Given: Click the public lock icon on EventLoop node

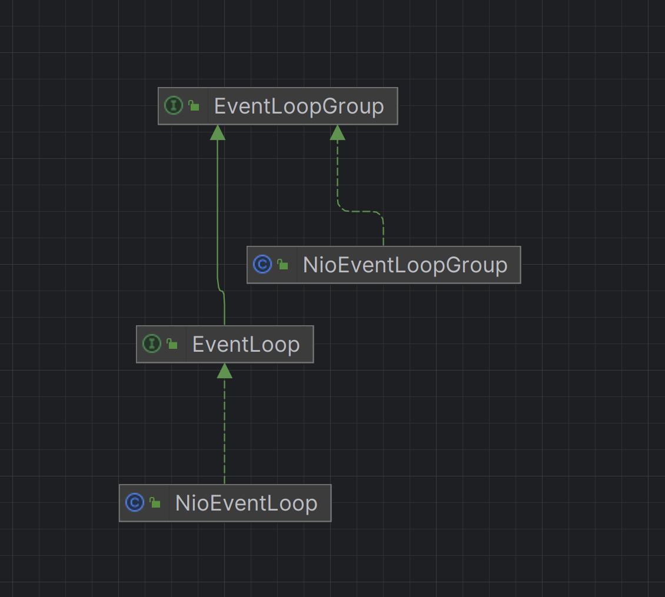Looking at the screenshot, I should coord(172,343).
